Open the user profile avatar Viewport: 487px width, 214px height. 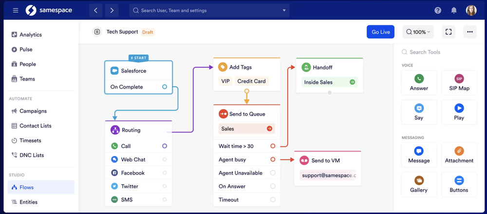point(471,10)
